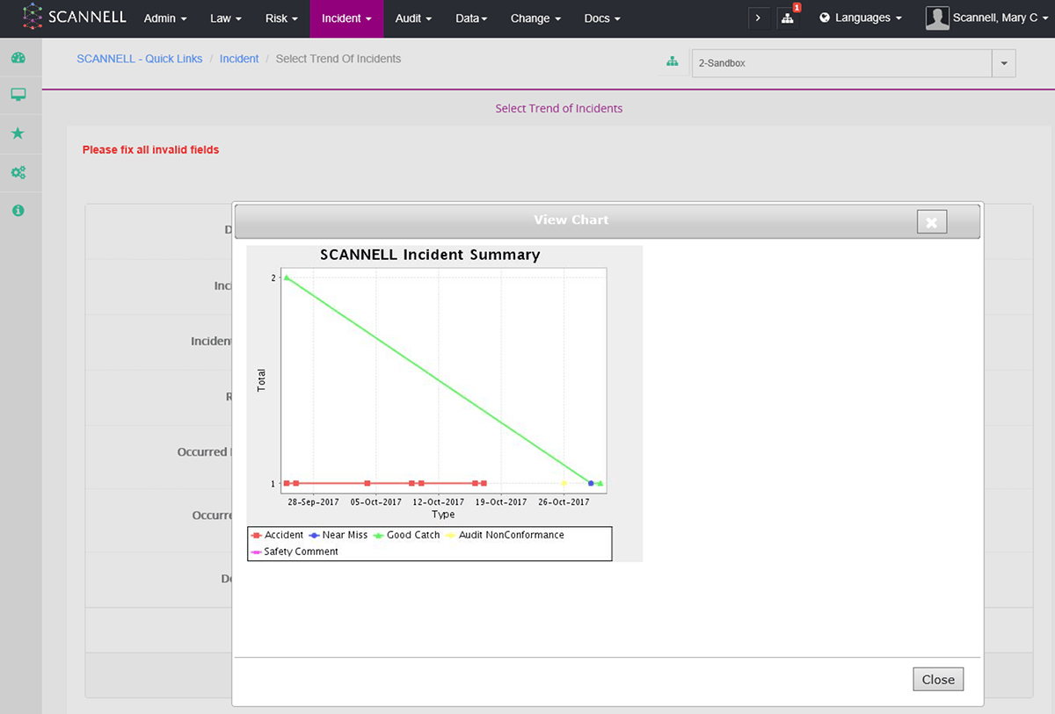The image size is (1055, 714).
Task: Click the globe icon beside Languages
Action: [825, 18]
